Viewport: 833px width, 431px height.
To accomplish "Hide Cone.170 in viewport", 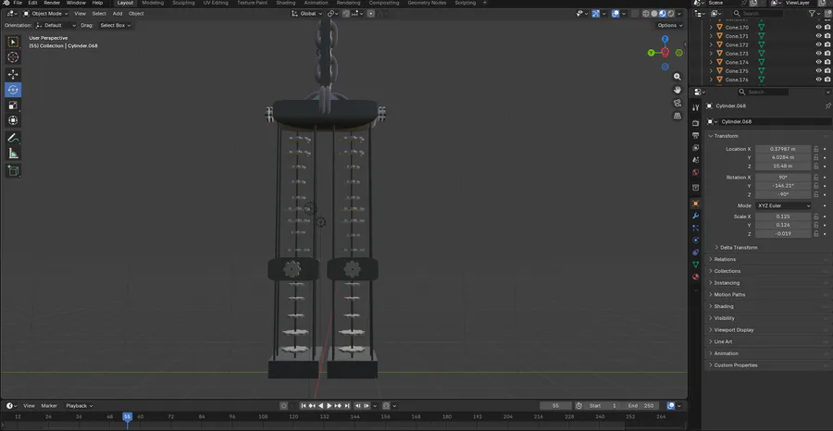I will coord(819,28).
